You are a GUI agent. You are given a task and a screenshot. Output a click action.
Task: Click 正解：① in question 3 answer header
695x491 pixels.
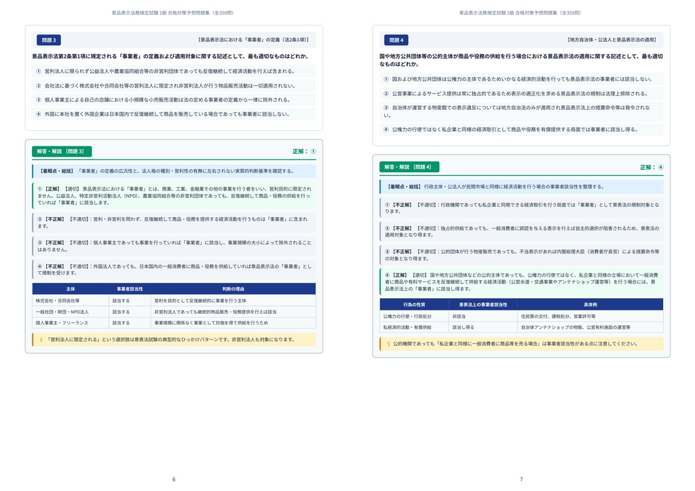tap(304, 151)
